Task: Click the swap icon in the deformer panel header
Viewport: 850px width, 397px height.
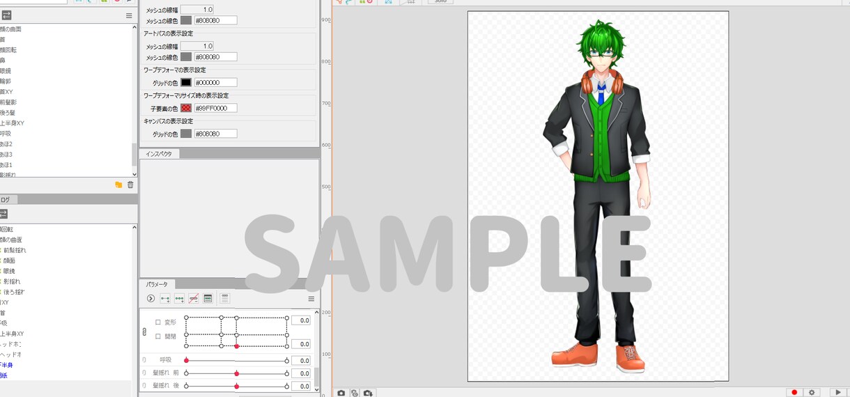Action: (5, 15)
